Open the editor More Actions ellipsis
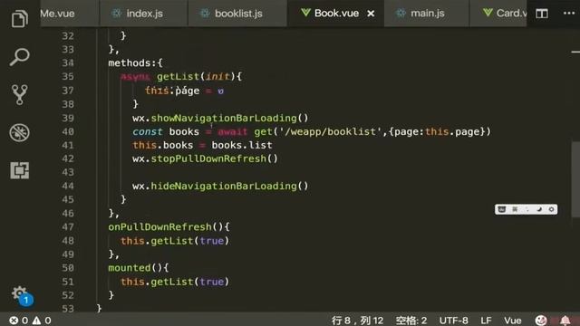 click(569, 14)
